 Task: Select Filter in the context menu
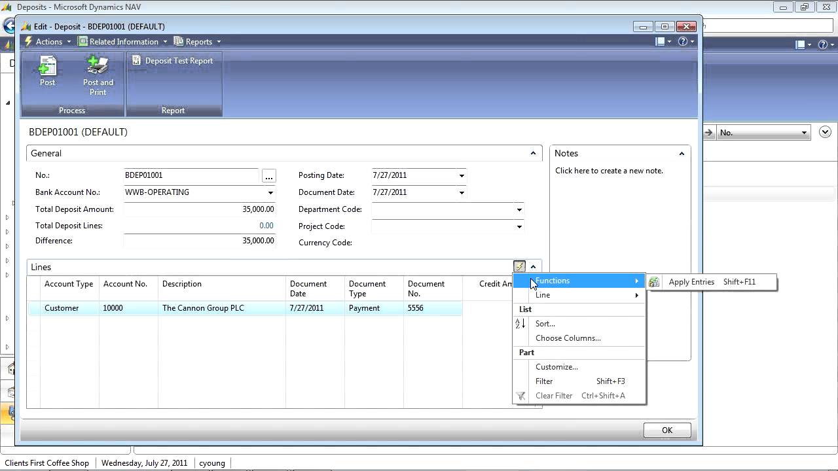pos(579,381)
